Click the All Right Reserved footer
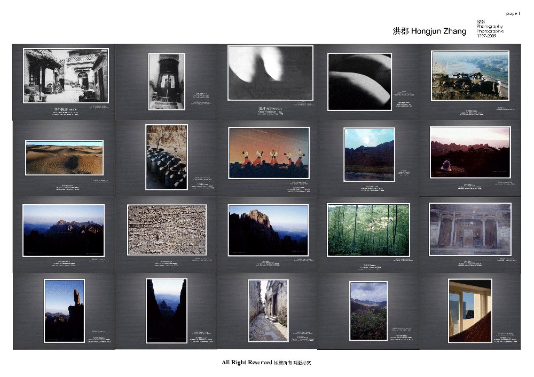Image resolution: width=534 pixels, height=377 pixels. 266,363
